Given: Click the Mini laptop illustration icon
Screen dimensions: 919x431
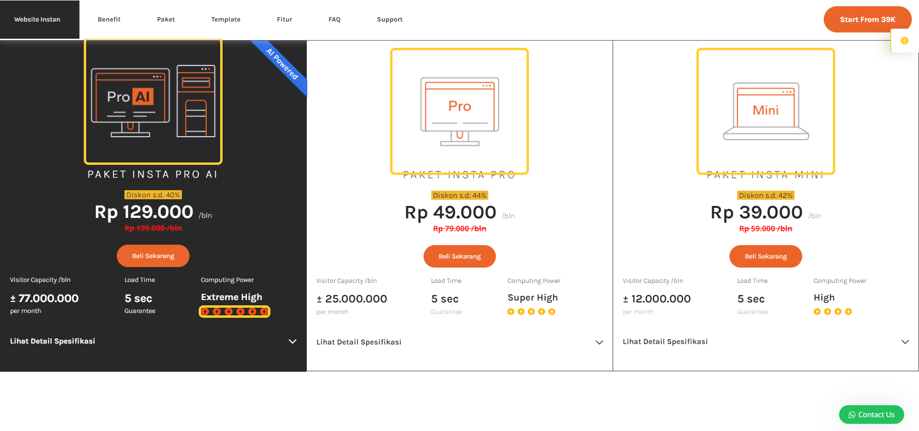Looking at the screenshot, I should 765,110.
